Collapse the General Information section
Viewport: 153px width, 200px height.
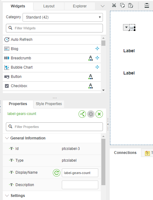tap(7, 138)
